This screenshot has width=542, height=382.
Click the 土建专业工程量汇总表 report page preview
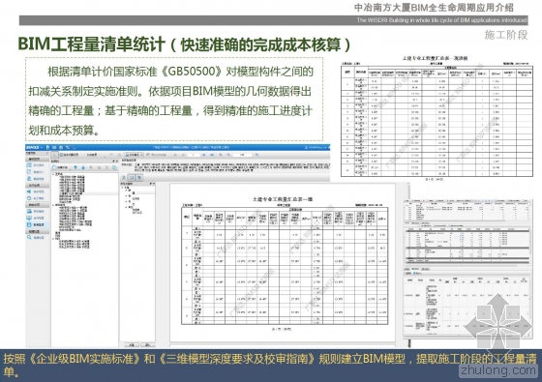coord(283,263)
